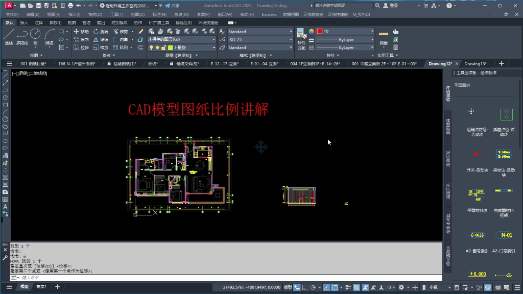The width and height of the screenshot is (523, 294).
Task: Open the J-植物 layer dropdown
Action: coord(214,47)
